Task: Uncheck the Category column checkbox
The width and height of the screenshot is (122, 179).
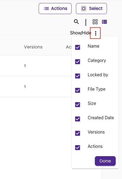Action: [x=78, y=62]
